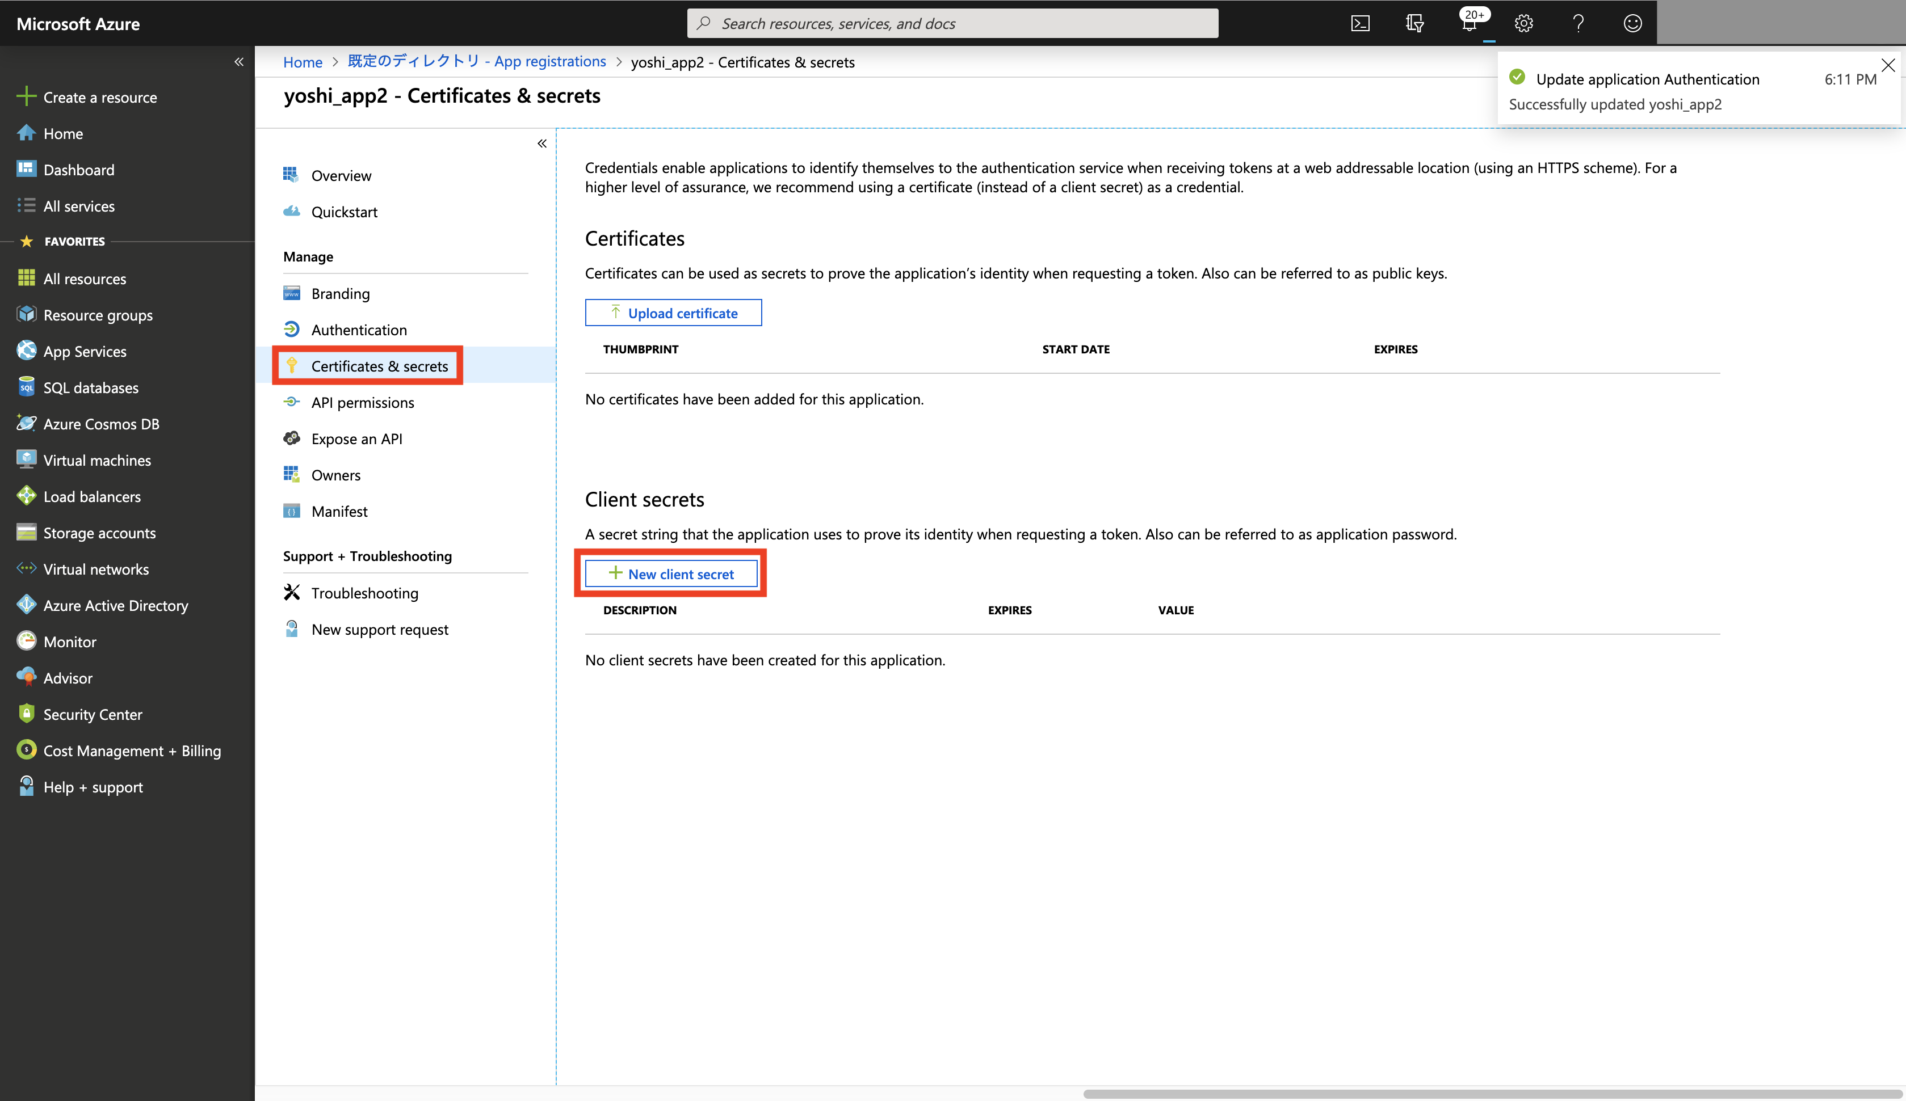Click the Resource groups cube icon
The image size is (1906, 1101).
pyautogui.click(x=27, y=314)
